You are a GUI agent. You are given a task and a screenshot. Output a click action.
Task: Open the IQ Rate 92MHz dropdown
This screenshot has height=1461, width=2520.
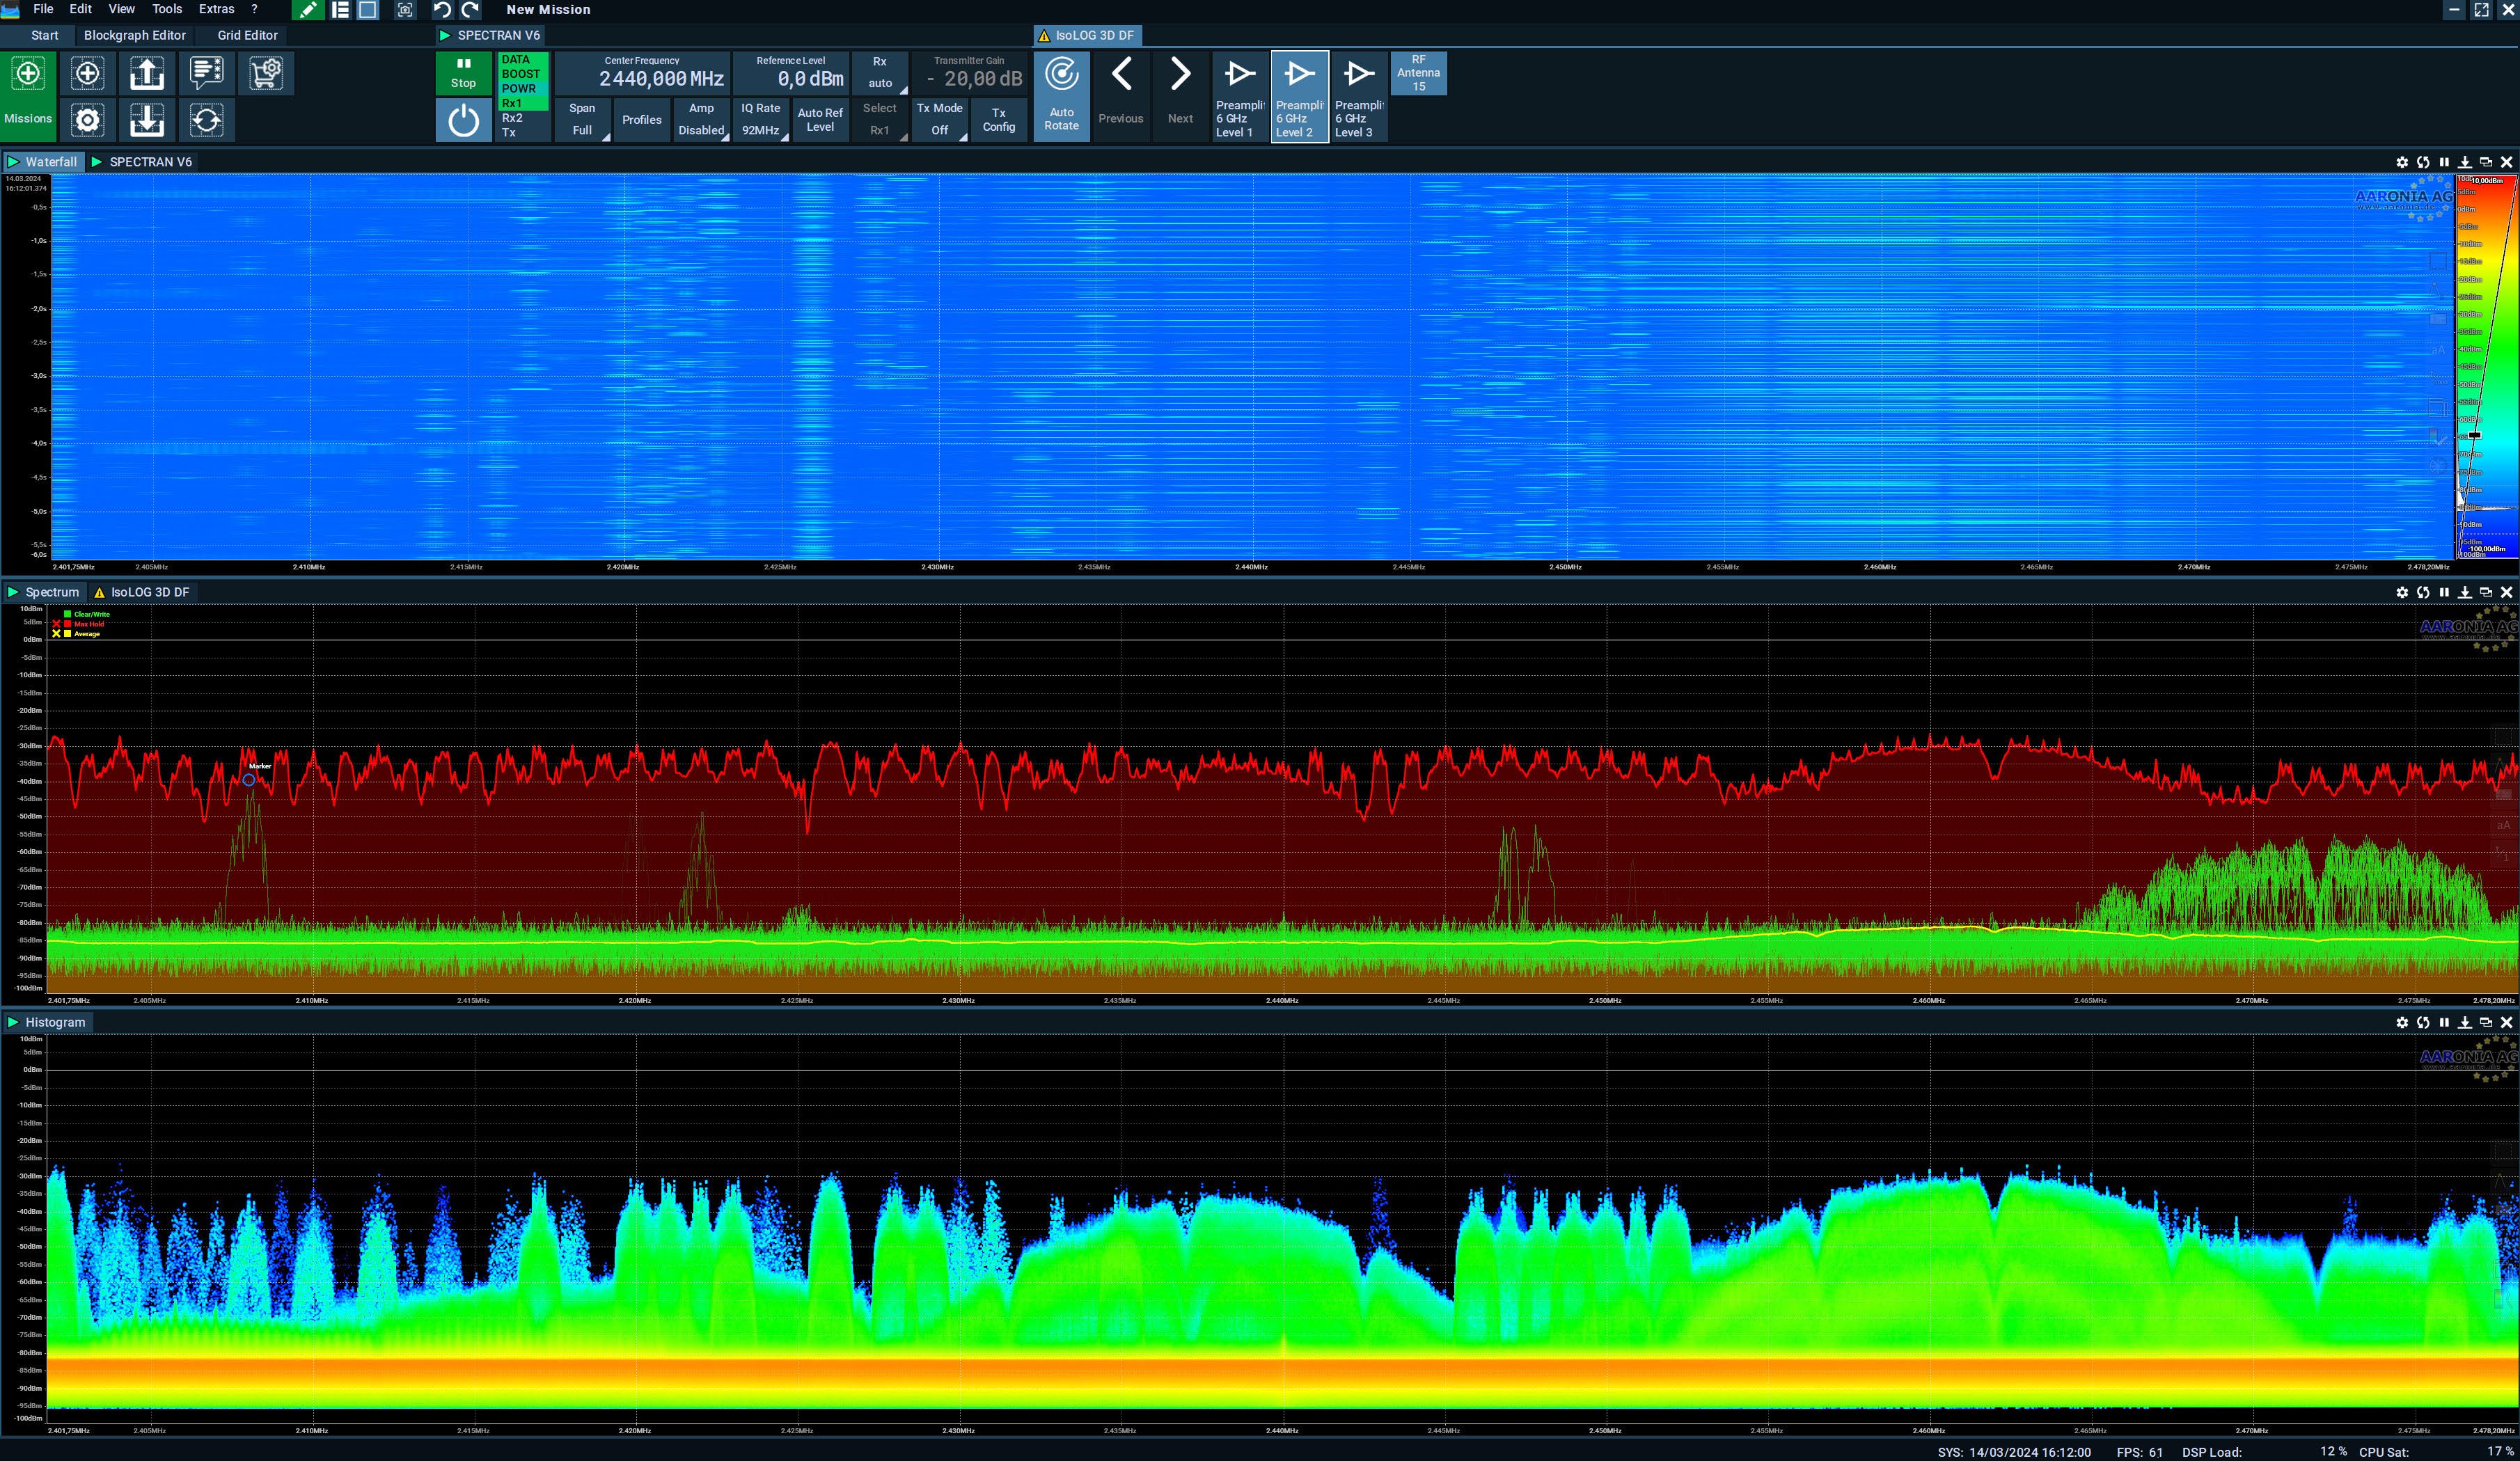coord(760,120)
